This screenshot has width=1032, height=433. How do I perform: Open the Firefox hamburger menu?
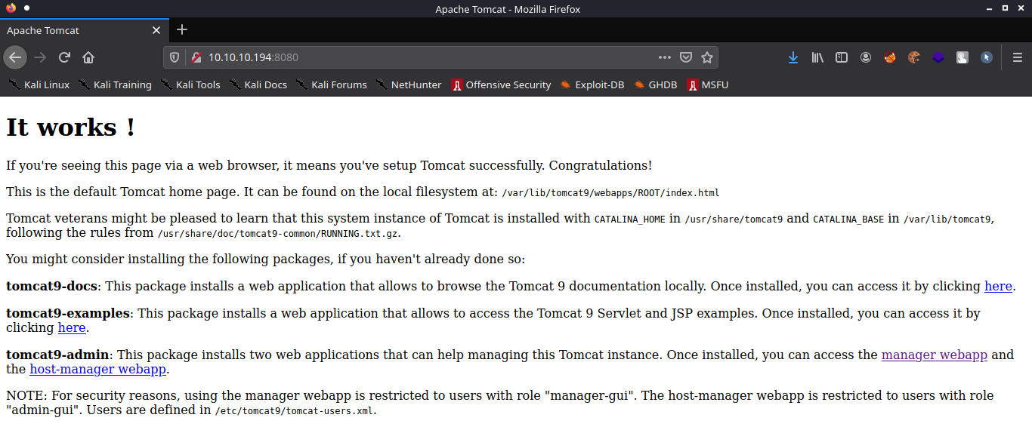1017,57
